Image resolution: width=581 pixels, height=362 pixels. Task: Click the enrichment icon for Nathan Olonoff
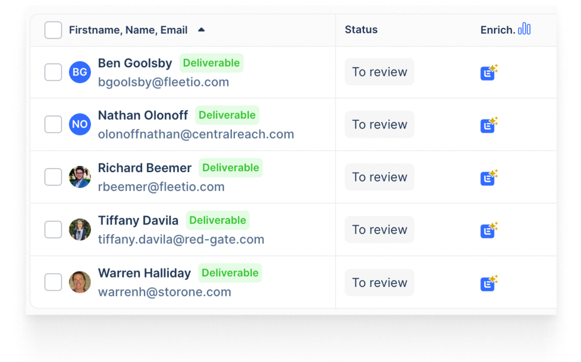[x=488, y=125]
